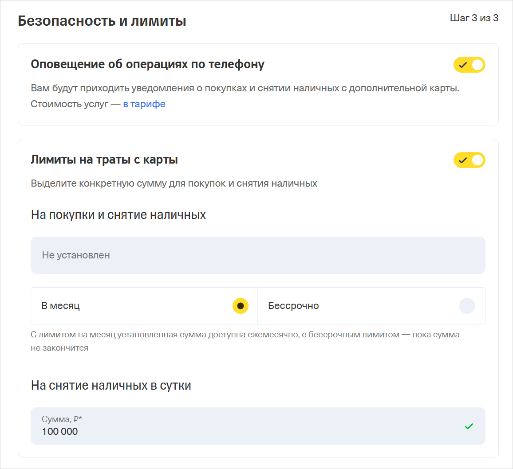Click the notification description starting "Вам будут приходить"

click(x=245, y=88)
